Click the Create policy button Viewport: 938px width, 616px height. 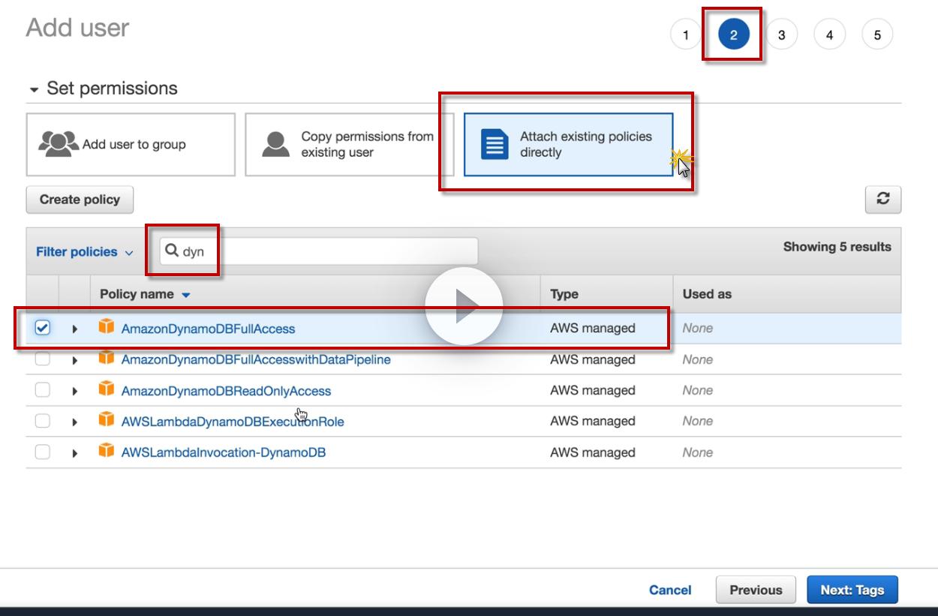80,200
